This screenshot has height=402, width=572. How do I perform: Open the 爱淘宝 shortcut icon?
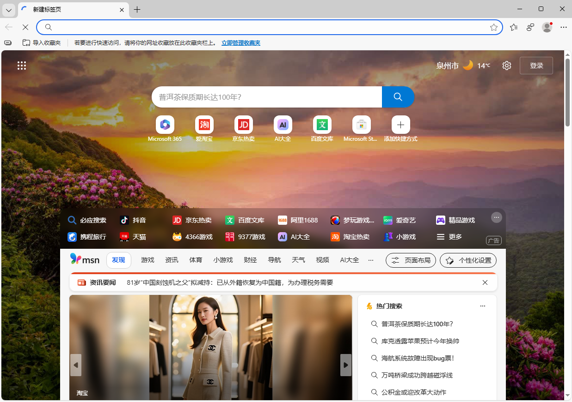pyautogui.click(x=204, y=125)
